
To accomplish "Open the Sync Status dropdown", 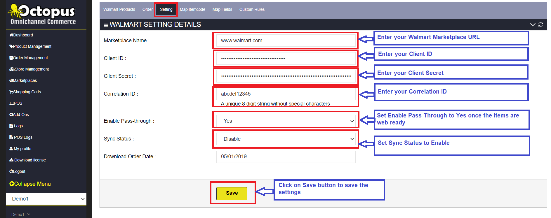I will [286, 139].
